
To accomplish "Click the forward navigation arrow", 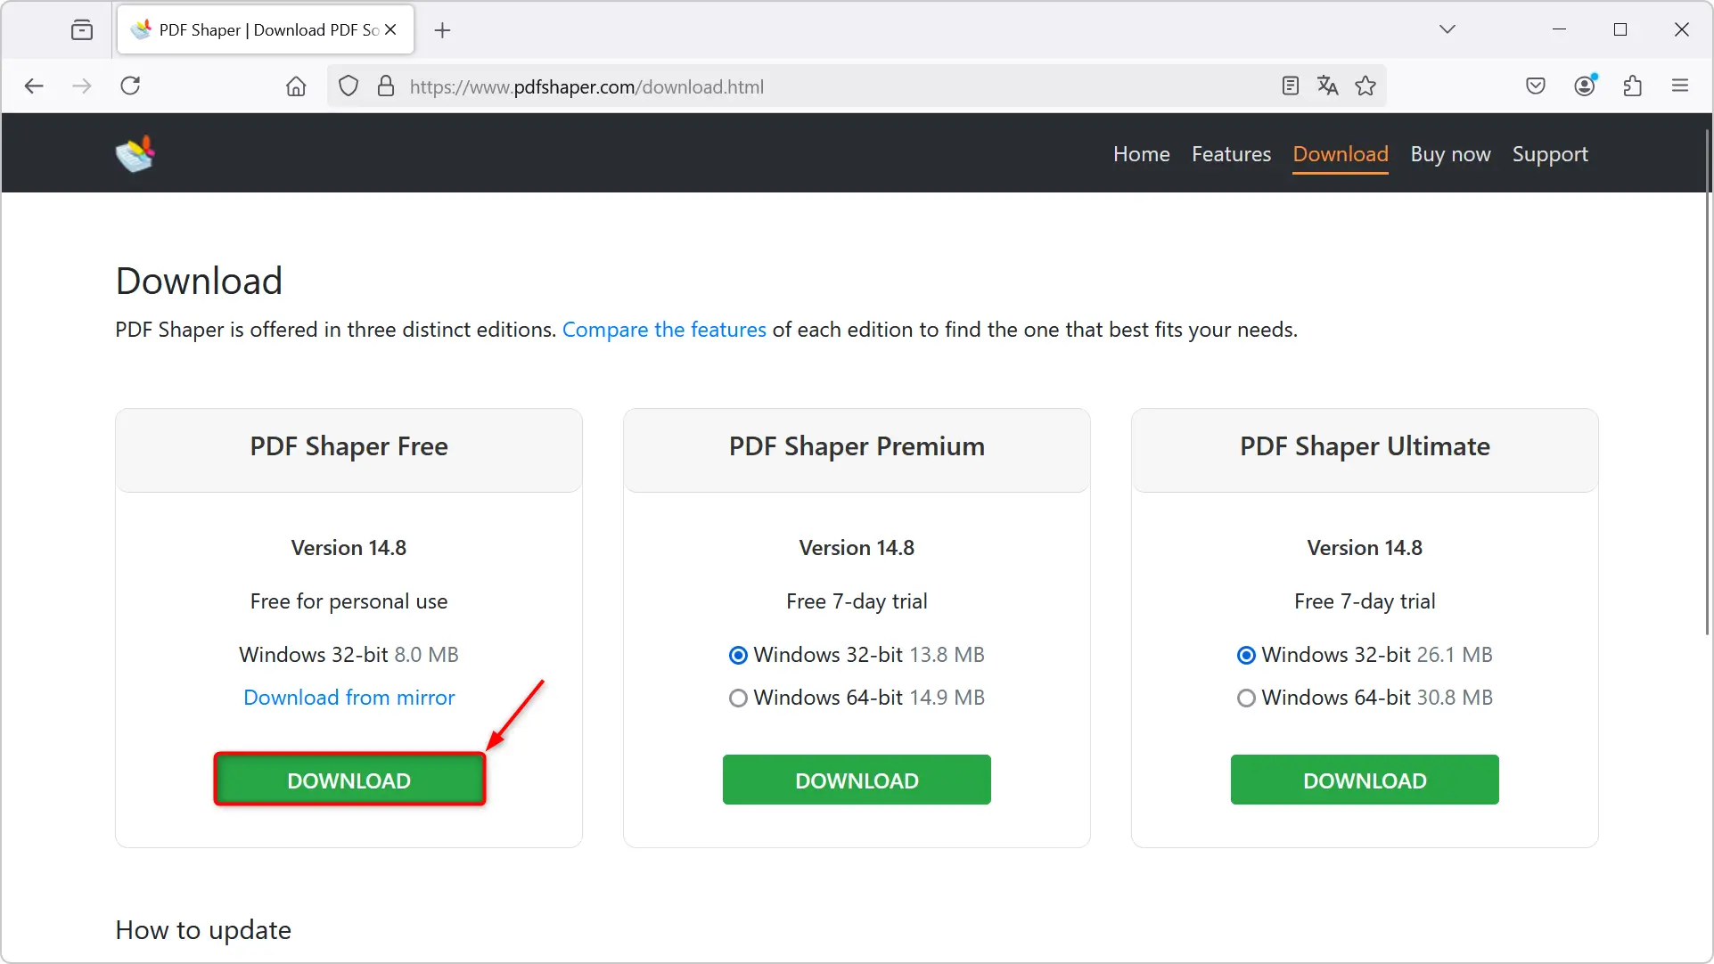I will pos(82,86).
